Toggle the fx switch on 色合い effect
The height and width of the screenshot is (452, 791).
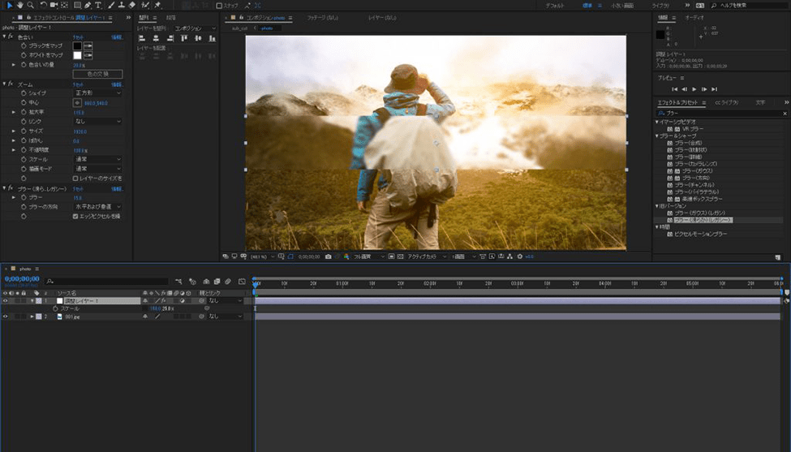coord(11,37)
